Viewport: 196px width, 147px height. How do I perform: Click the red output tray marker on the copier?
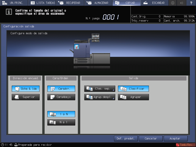click(77, 47)
